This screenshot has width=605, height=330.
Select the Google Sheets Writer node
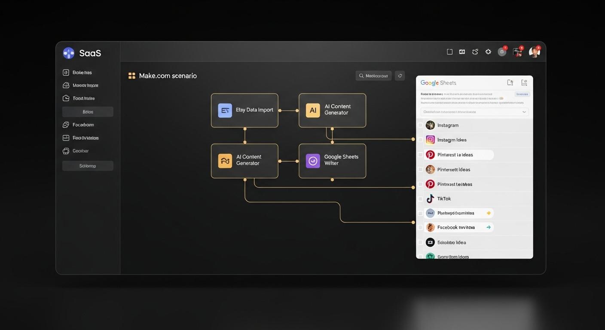[332, 161]
